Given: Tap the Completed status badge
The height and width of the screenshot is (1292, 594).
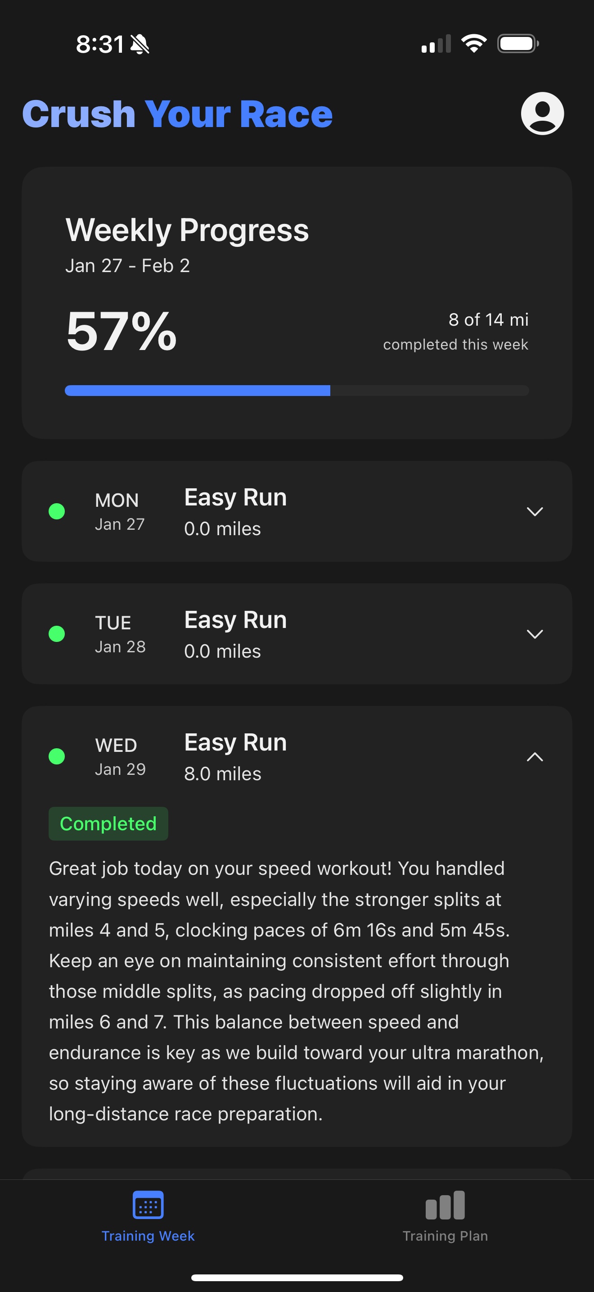Looking at the screenshot, I should click(x=108, y=823).
